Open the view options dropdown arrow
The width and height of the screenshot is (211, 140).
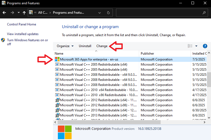[x=196, y=46]
